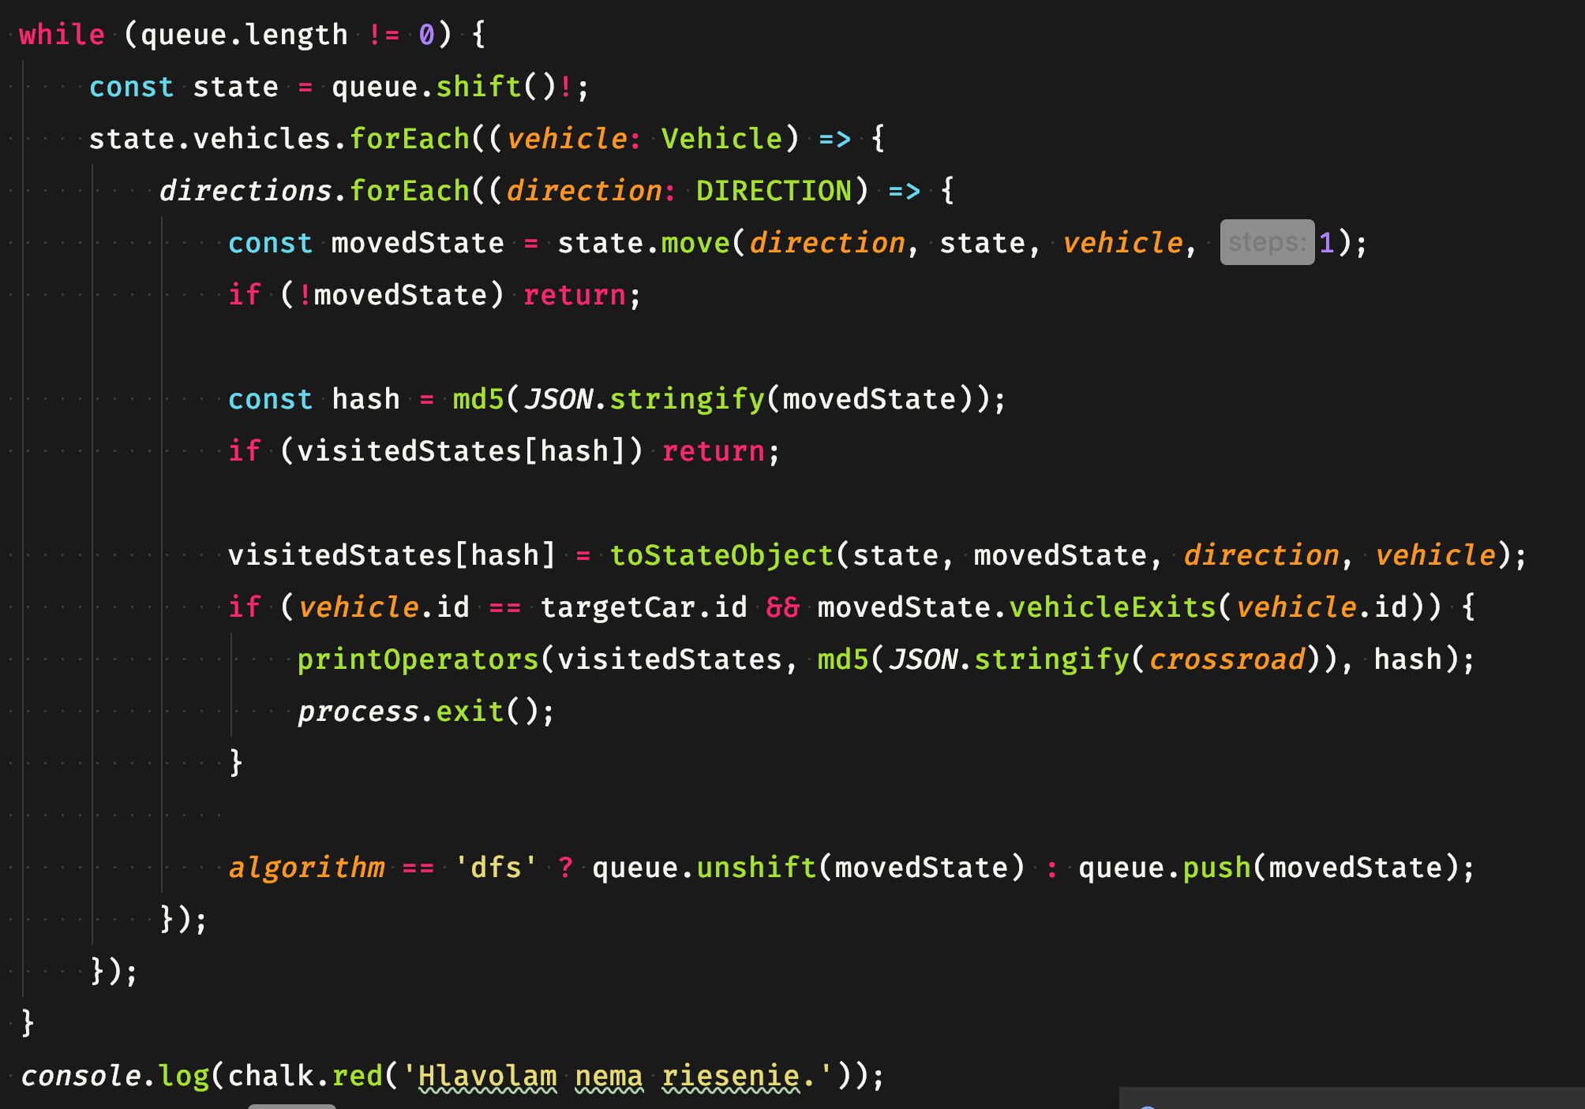Click the 'movedState' constant declaration name

(417, 243)
